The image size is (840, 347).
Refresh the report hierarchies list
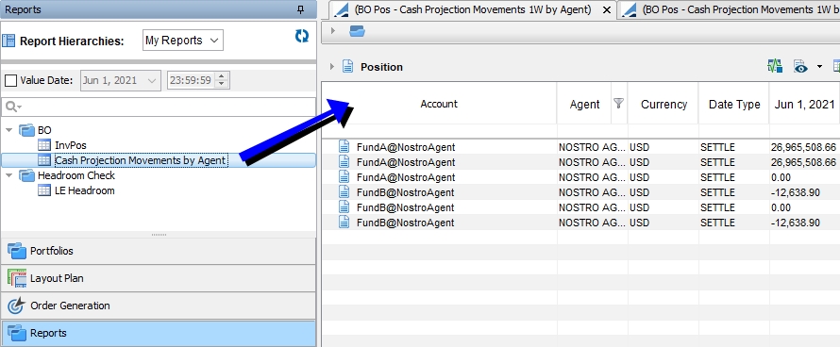point(302,36)
